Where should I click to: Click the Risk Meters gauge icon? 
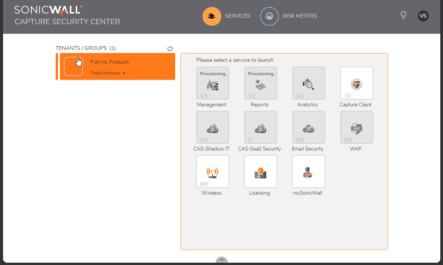(x=269, y=16)
